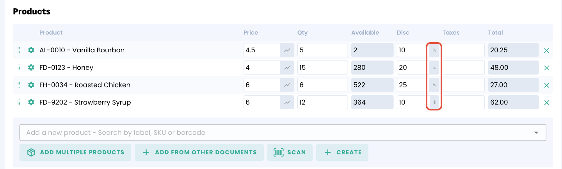Open price history chart for Roasted Chicken
Screen dimensions: 562x169
[287, 85]
